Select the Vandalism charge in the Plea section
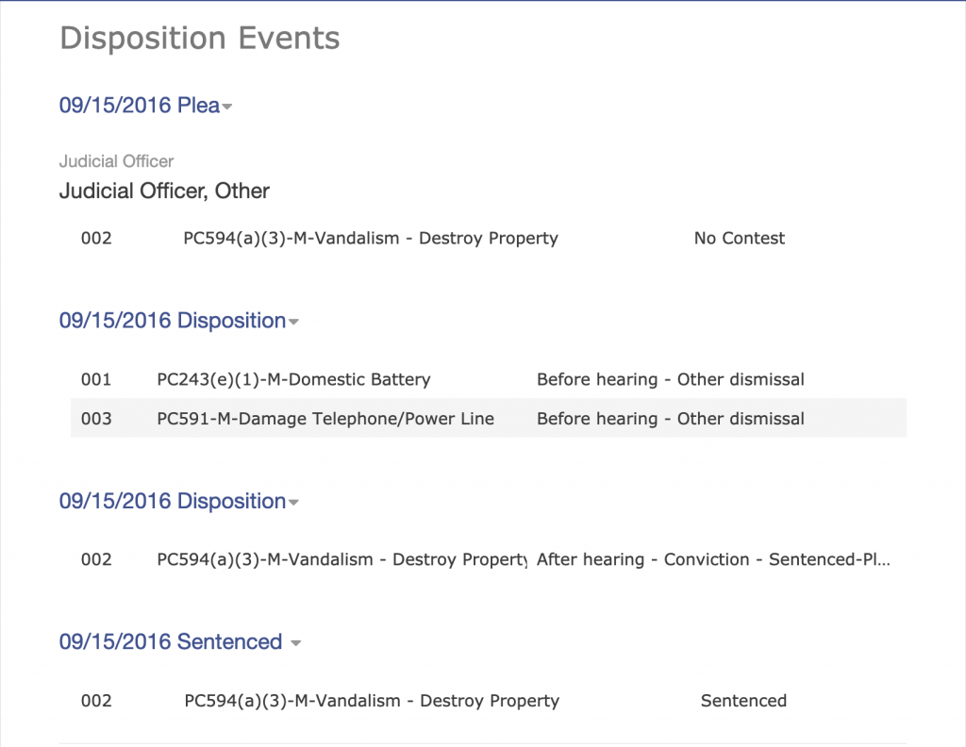Image resolution: width=966 pixels, height=747 pixels. coord(371,239)
